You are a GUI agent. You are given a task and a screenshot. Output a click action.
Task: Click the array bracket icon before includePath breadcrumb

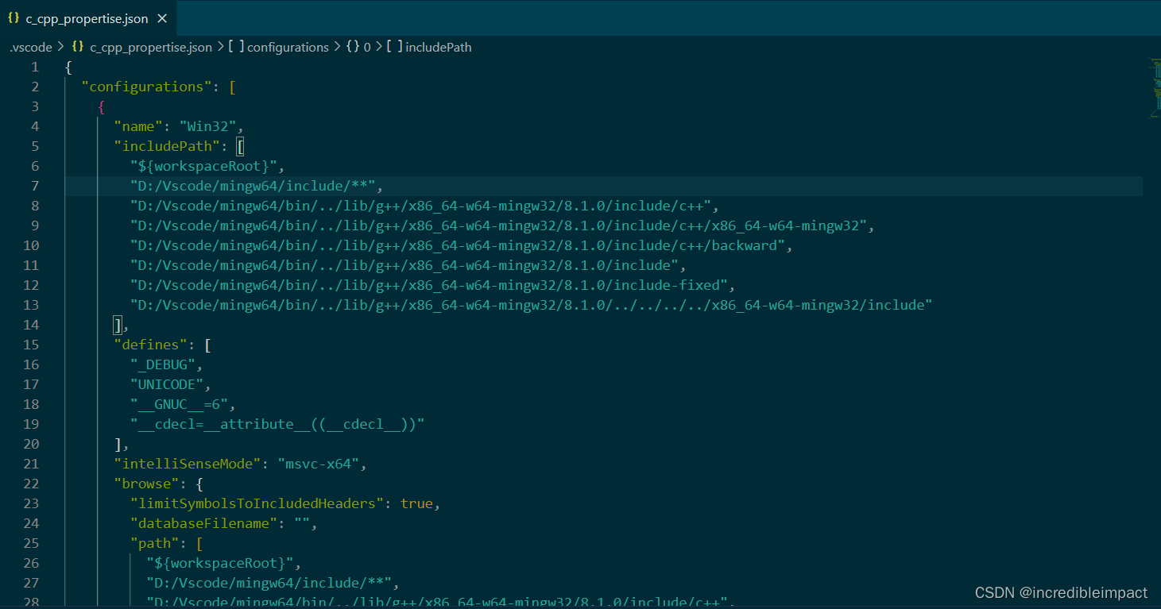point(394,47)
